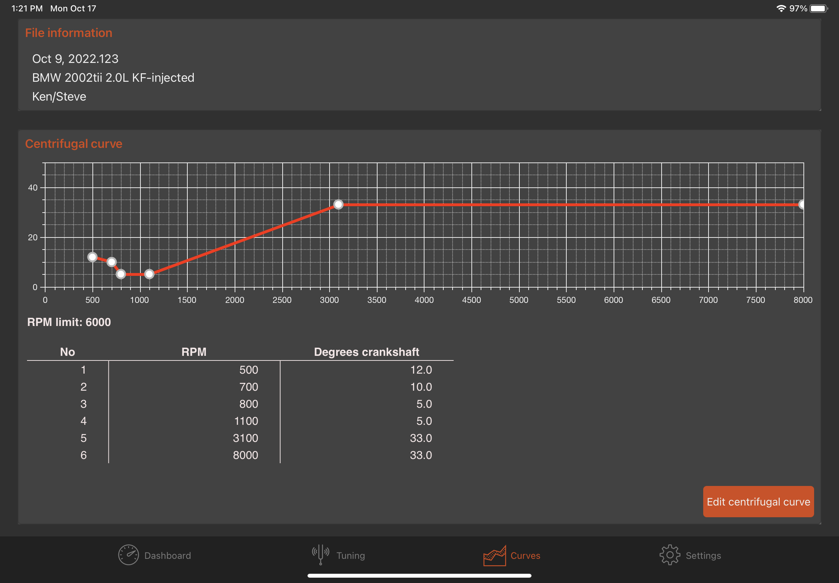Open the Dashboard tab label
839x583 pixels.
[x=168, y=556]
